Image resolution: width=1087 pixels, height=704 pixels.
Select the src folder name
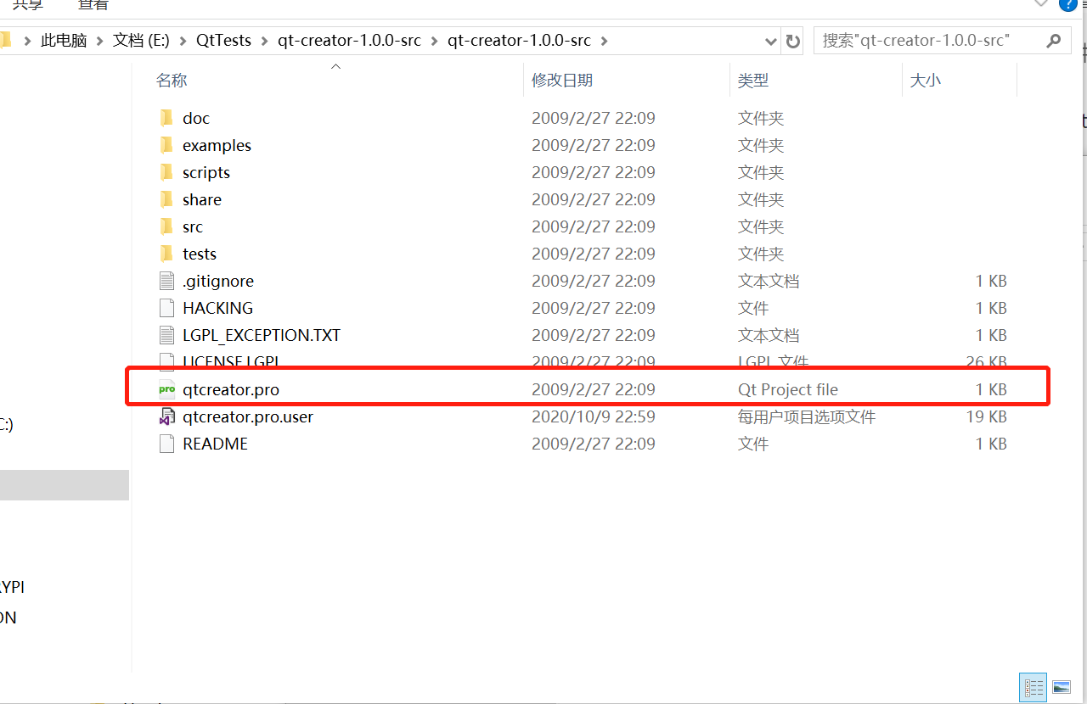point(193,226)
